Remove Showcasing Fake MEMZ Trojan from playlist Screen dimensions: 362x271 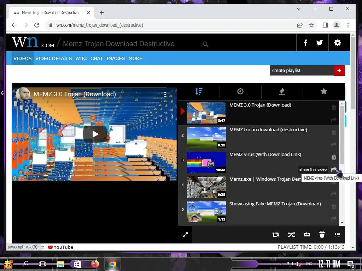(334, 206)
